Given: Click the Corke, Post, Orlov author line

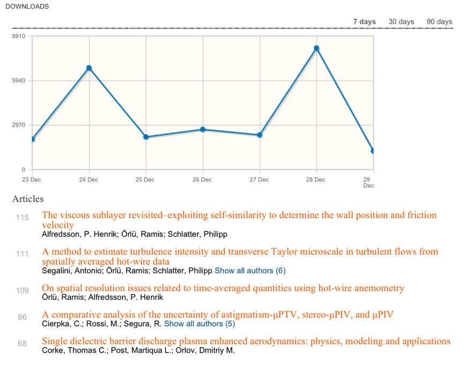Looking at the screenshot, I should pos(138,350).
